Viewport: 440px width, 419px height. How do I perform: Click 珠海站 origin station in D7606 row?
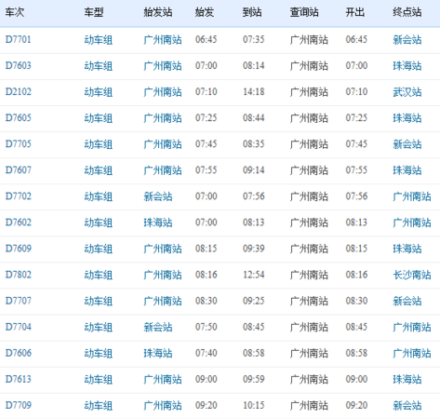[x=158, y=353]
